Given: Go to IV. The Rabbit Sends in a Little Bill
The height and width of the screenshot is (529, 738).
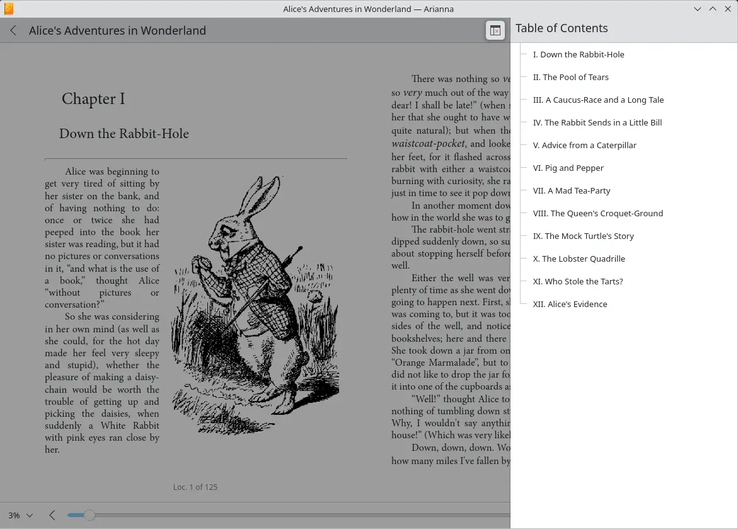Looking at the screenshot, I should pos(597,122).
